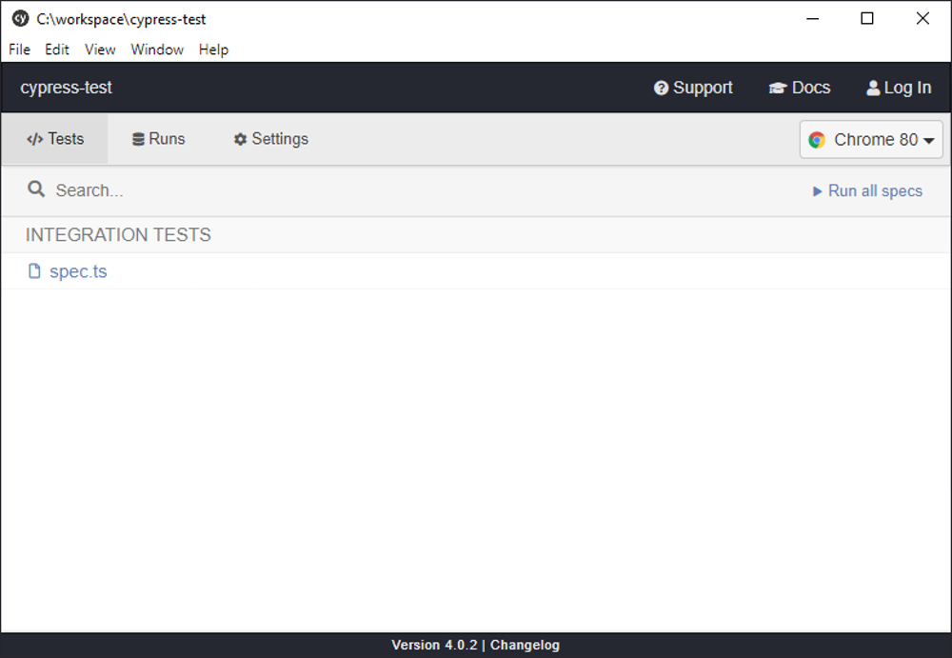This screenshot has height=658, width=952.
Task: Click the INTEGRATION TESTS header
Action: click(x=118, y=235)
